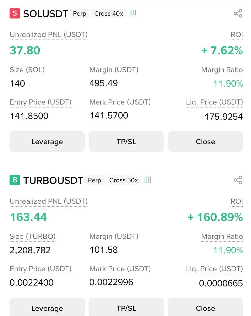Open the TURBOUSDT symbol title

click(x=53, y=180)
